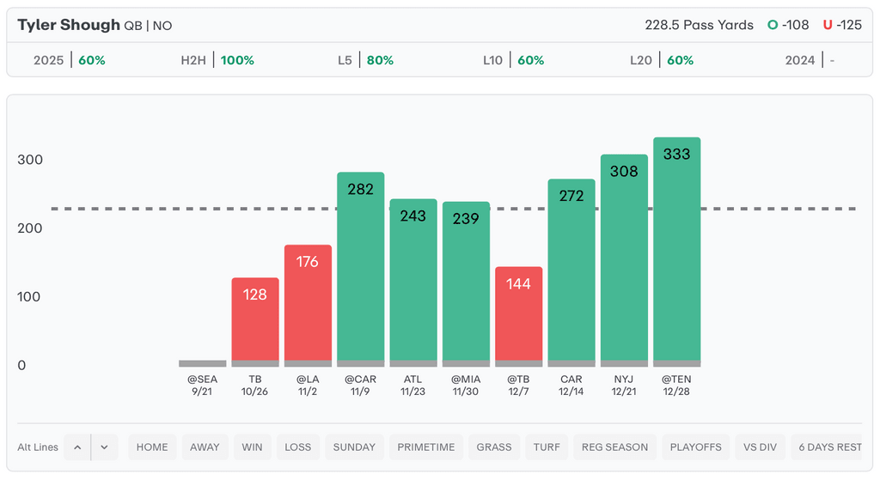Switch to the L5 80% stat

pos(365,60)
